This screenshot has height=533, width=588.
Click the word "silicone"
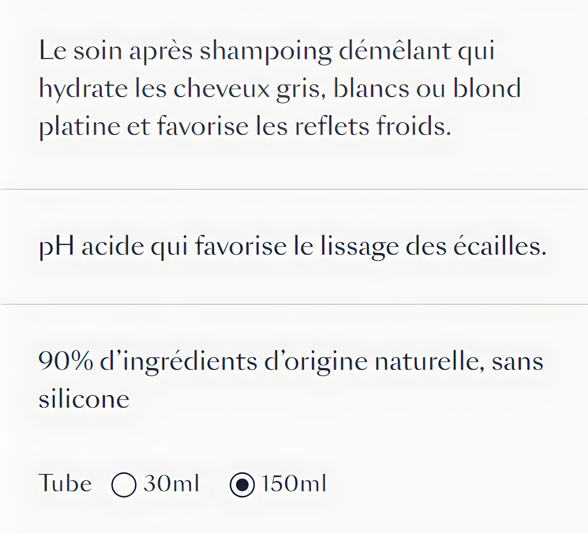click(x=84, y=399)
